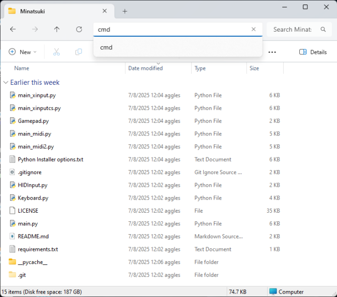Click Python Installer options.txt name

pos(50,160)
